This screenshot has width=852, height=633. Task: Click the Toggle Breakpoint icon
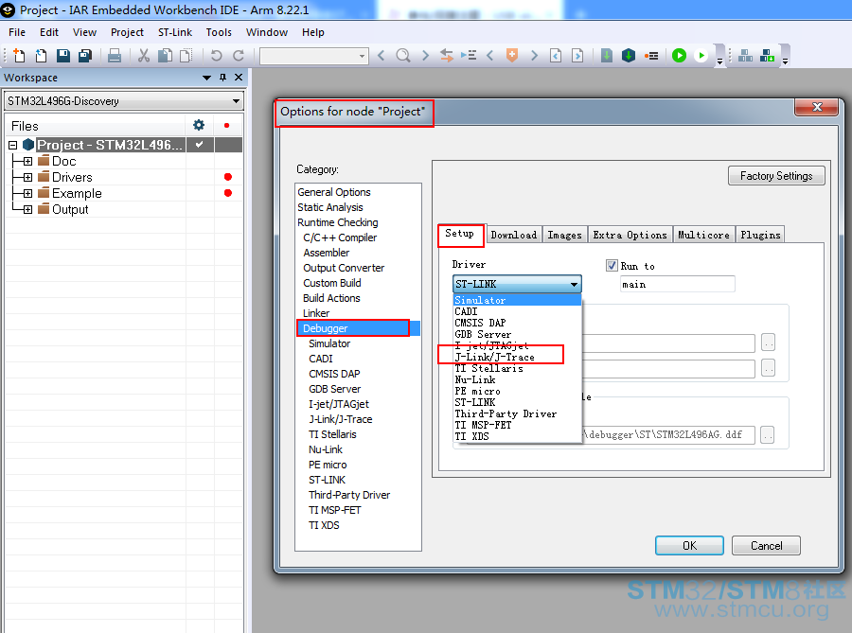651,56
